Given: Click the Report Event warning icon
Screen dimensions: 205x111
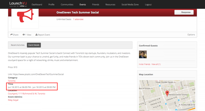Looking at the screenshot, I should tap(36, 35).
